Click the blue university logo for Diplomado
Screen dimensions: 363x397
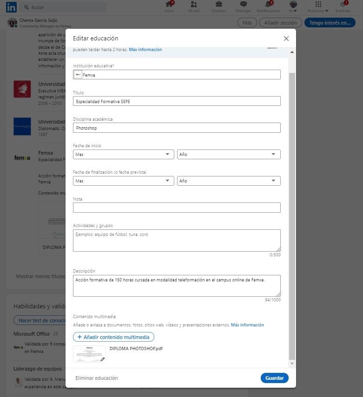coord(22,126)
